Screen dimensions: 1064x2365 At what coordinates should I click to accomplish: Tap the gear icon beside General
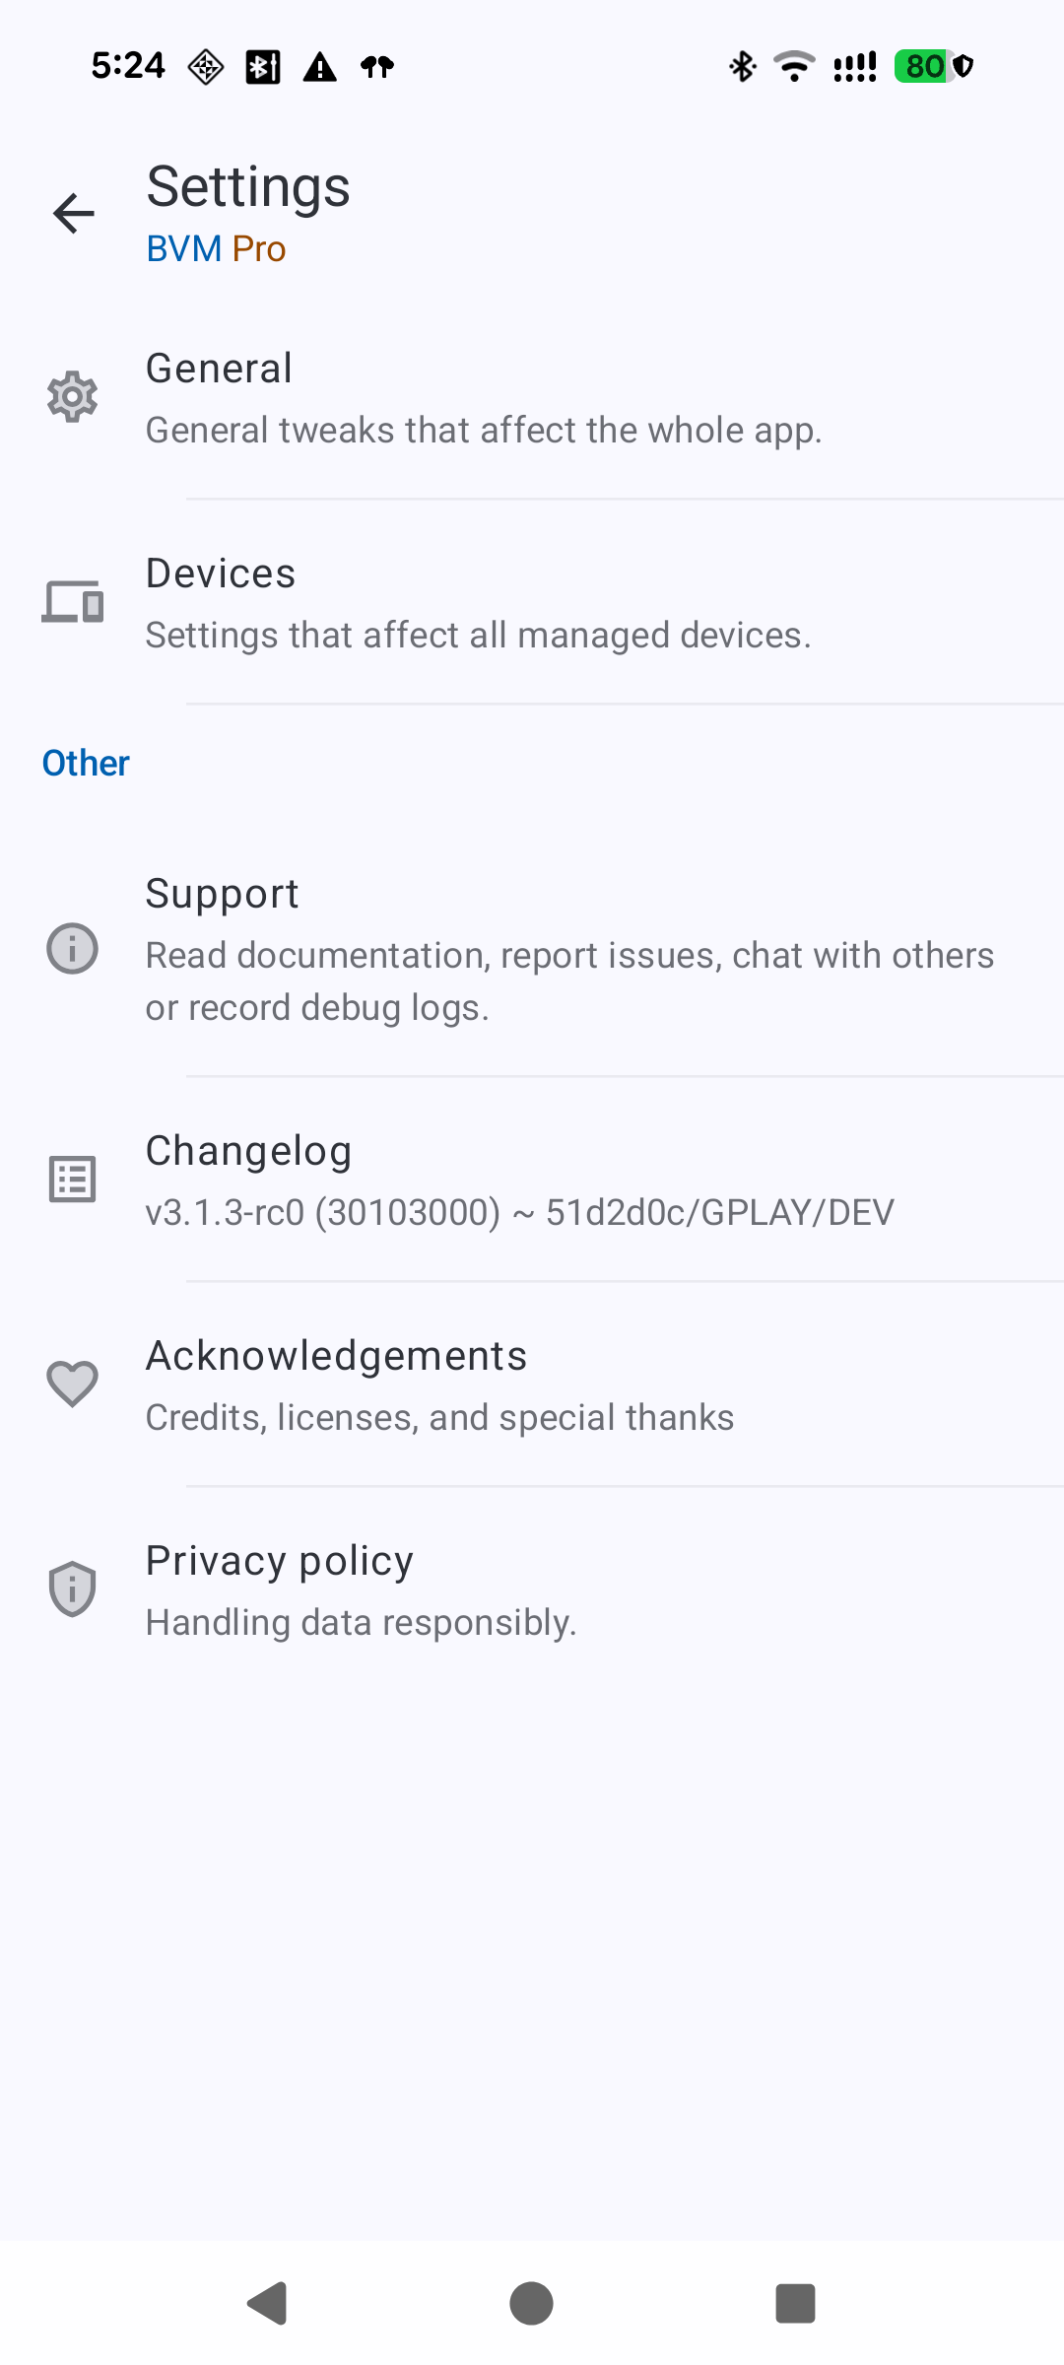point(73,397)
